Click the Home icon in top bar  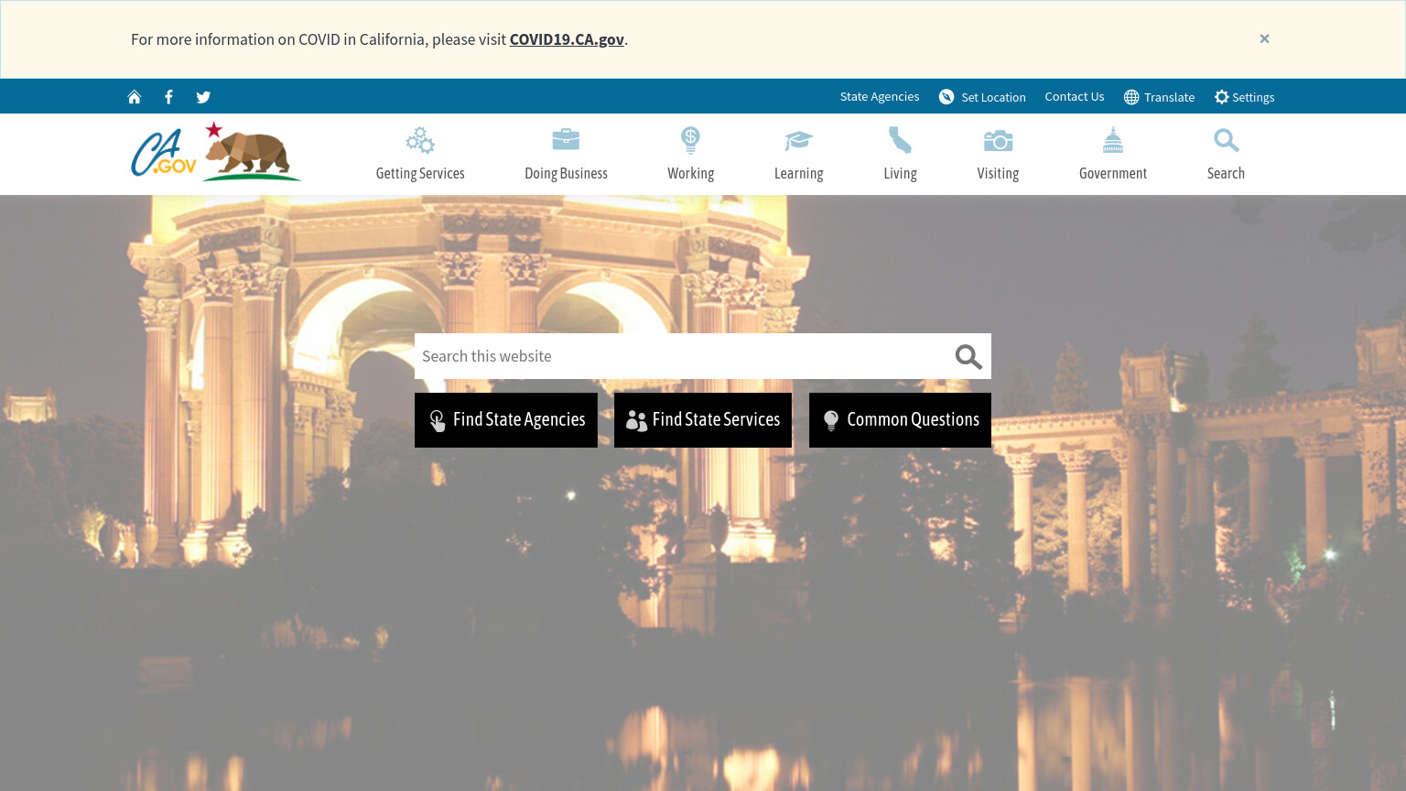click(135, 97)
